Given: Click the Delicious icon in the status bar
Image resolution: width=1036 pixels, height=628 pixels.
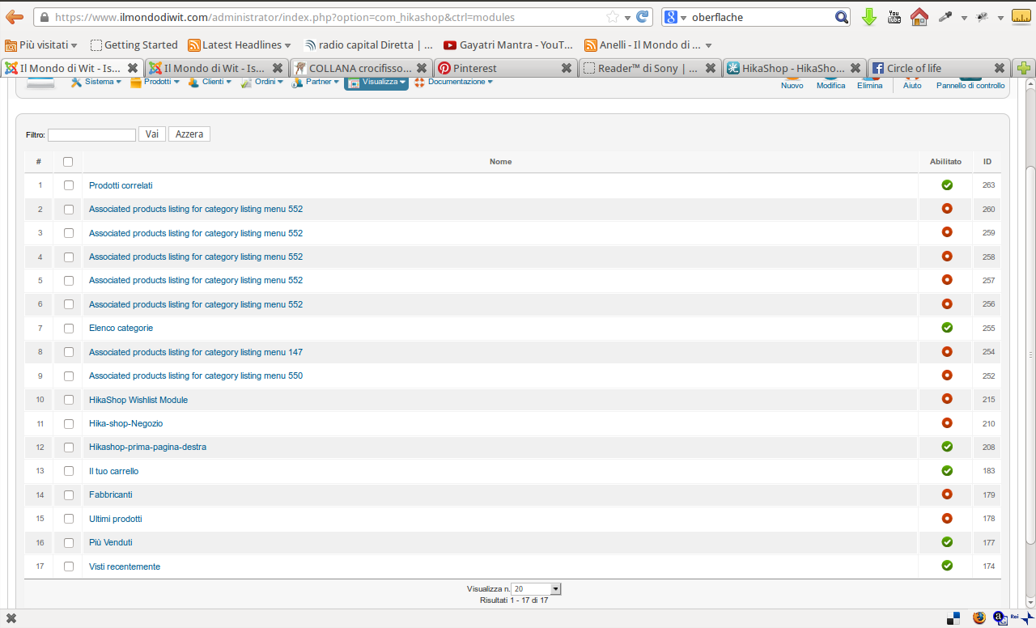Looking at the screenshot, I should point(954,618).
